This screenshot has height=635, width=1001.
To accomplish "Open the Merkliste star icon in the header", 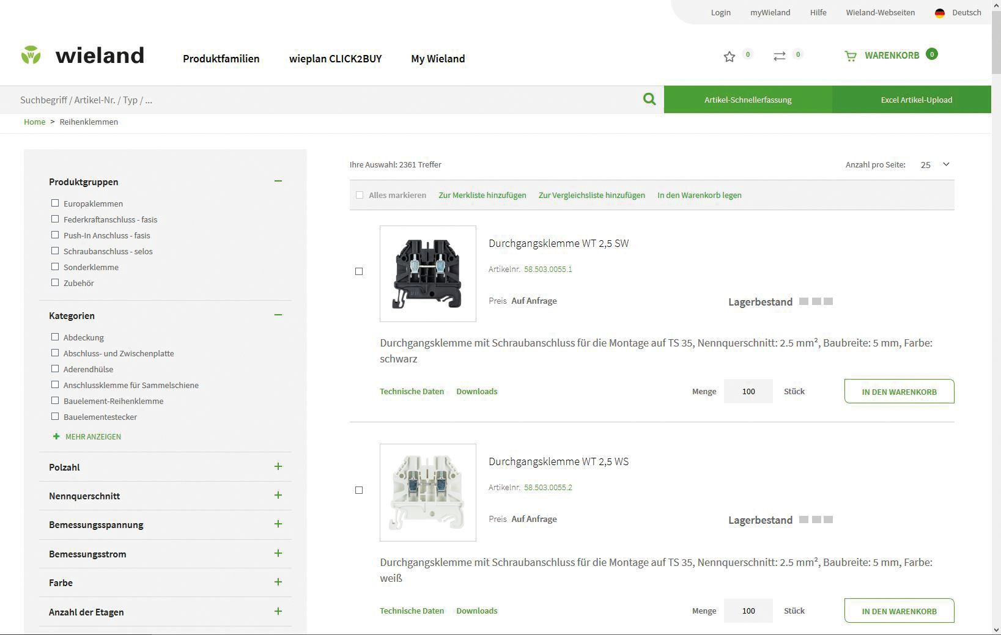I will pos(729,56).
